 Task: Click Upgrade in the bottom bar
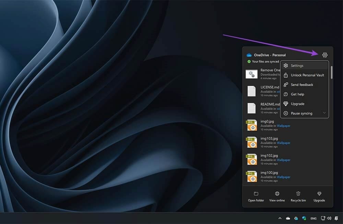pyautogui.click(x=319, y=197)
